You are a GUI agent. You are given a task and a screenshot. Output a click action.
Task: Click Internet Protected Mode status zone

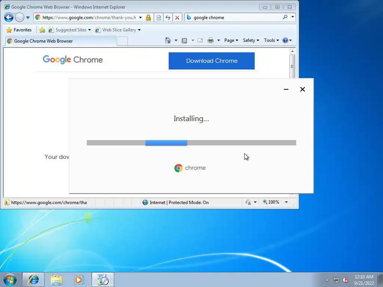click(x=176, y=202)
